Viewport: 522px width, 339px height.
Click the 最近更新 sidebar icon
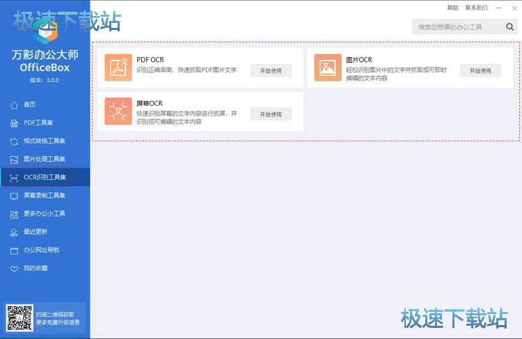(14, 232)
